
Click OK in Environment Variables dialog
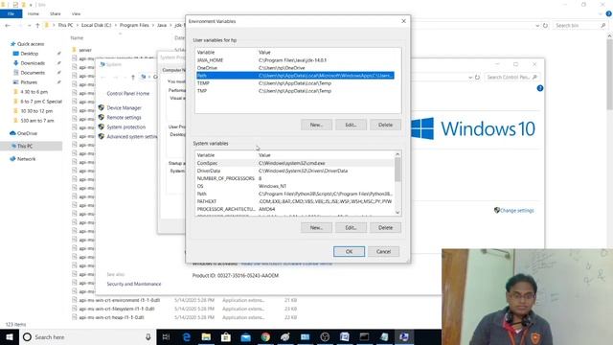(x=349, y=251)
